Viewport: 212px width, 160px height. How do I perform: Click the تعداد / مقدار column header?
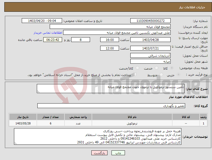(x=51, y=117)
